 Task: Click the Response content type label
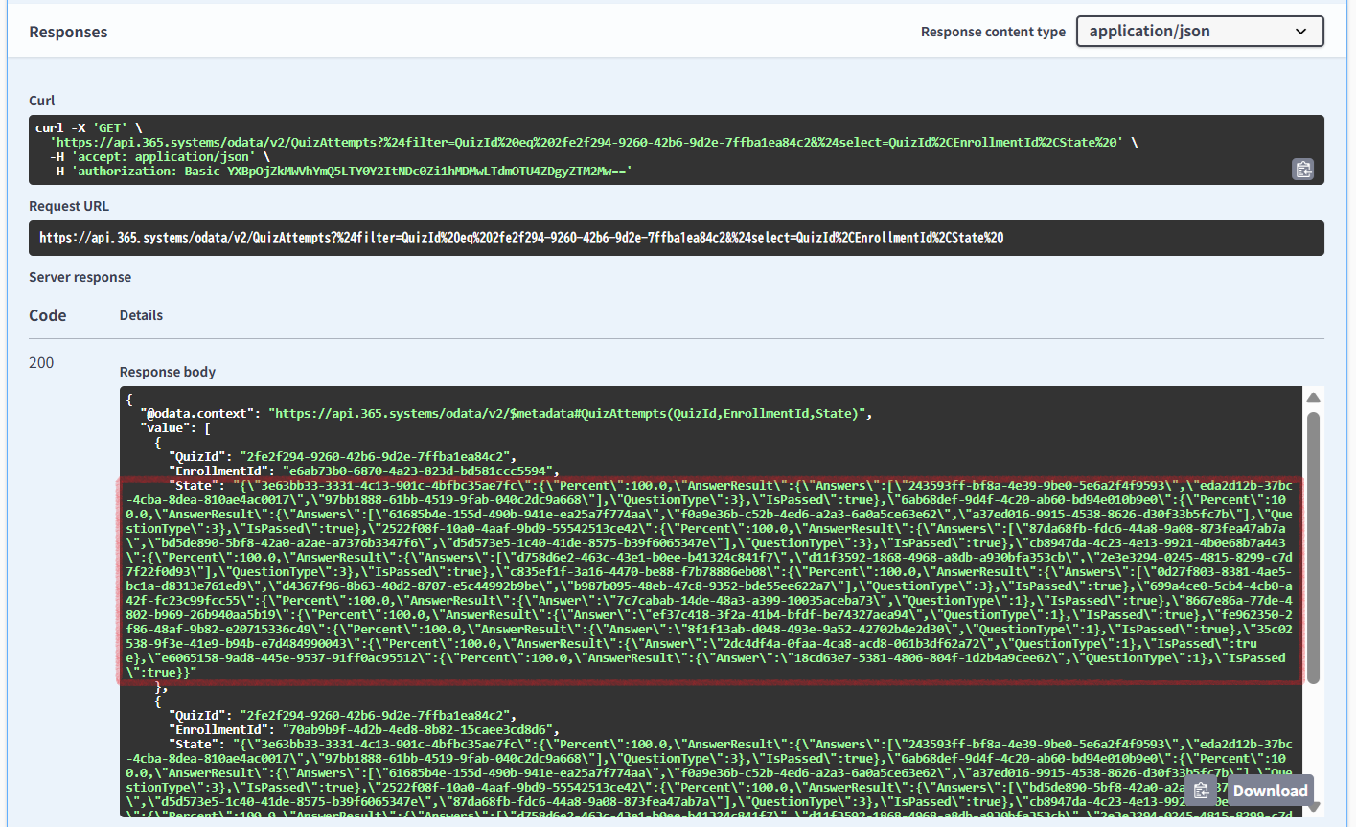click(x=993, y=32)
